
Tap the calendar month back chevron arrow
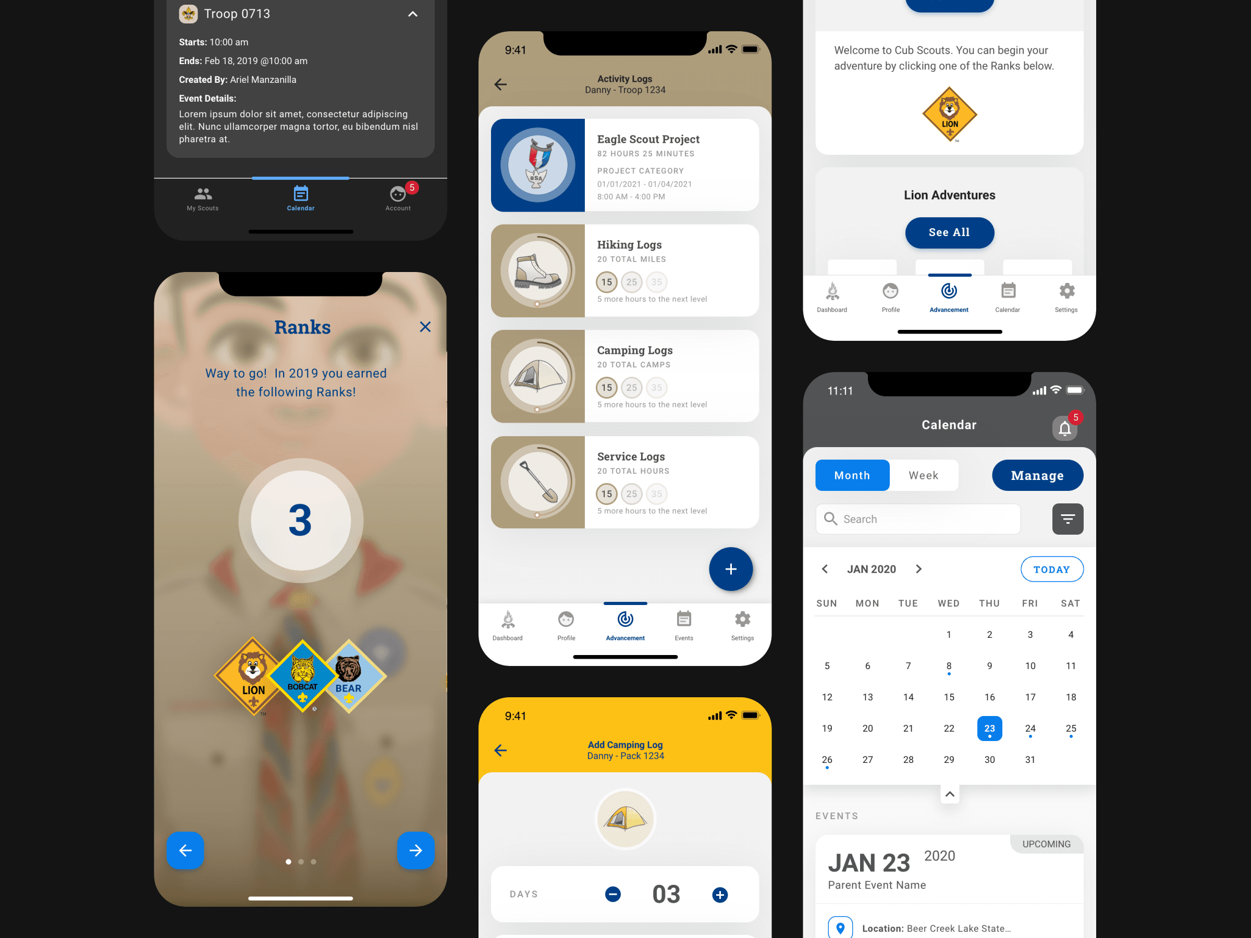click(825, 567)
